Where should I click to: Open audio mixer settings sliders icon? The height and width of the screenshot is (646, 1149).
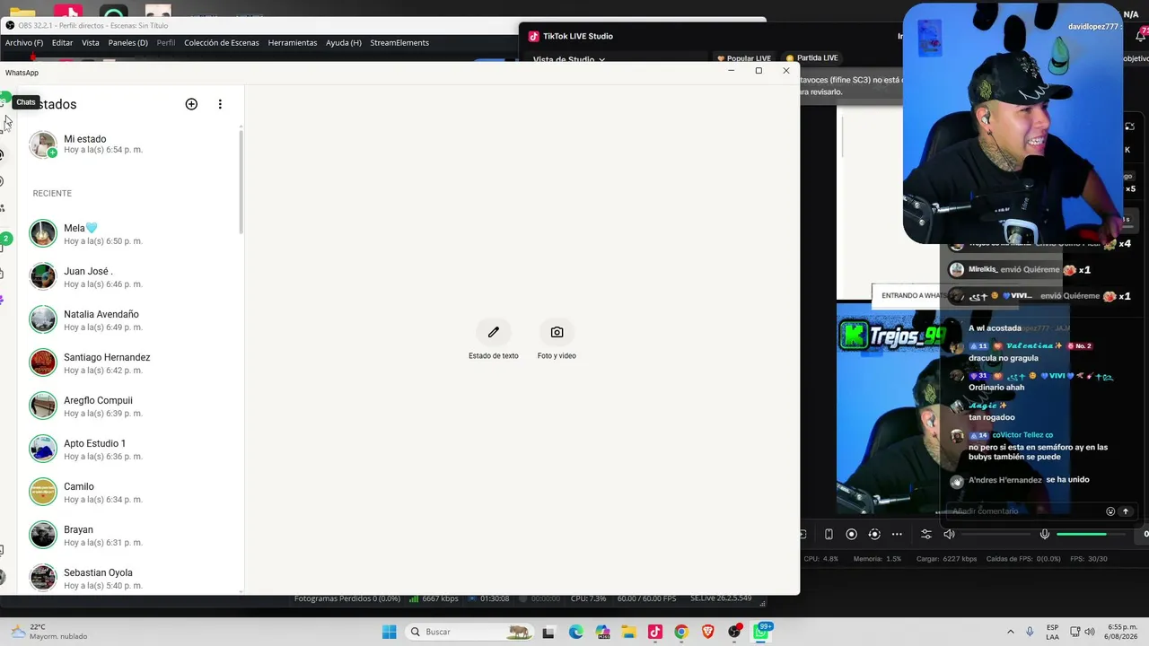click(926, 535)
